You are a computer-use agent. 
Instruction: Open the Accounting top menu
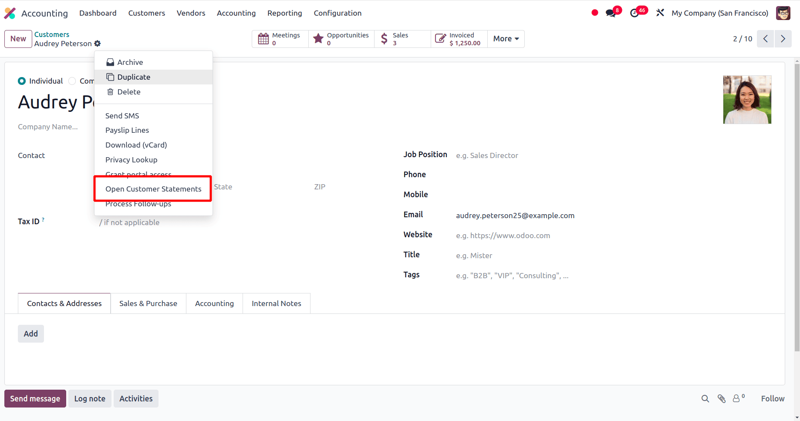236,13
